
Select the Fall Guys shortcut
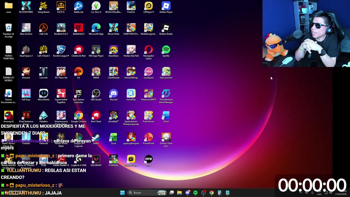coord(26,95)
